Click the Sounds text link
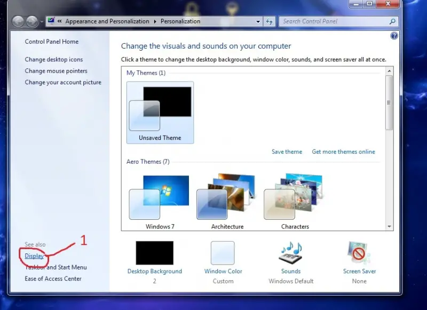The image size is (427, 310). 291,272
